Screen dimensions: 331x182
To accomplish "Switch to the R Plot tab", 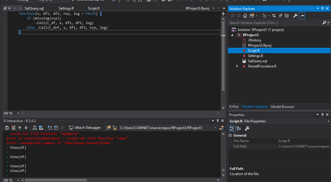I will (234, 106).
